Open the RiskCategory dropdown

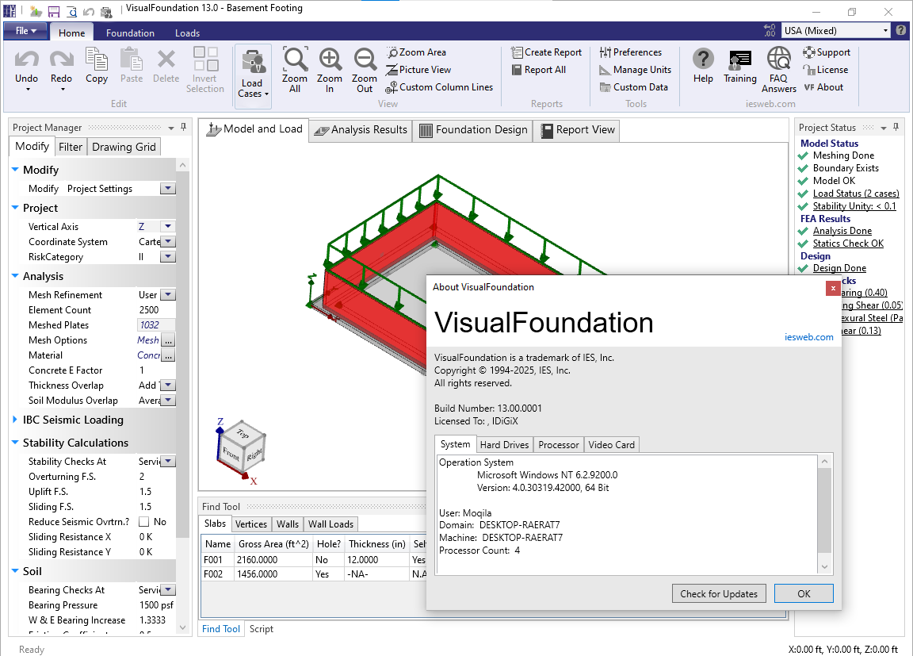pos(168,257)
